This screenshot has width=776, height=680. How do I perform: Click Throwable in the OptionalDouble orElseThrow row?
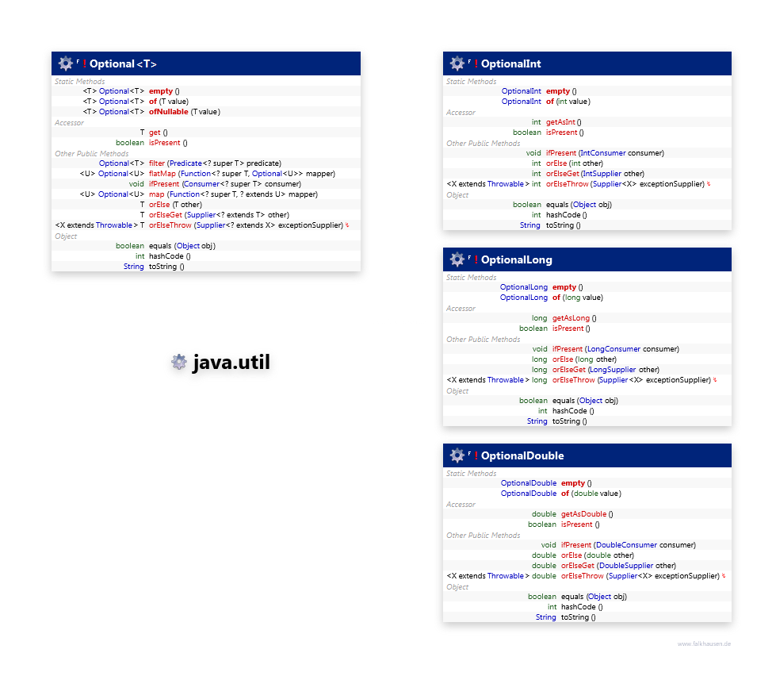[x=505, y=576]
